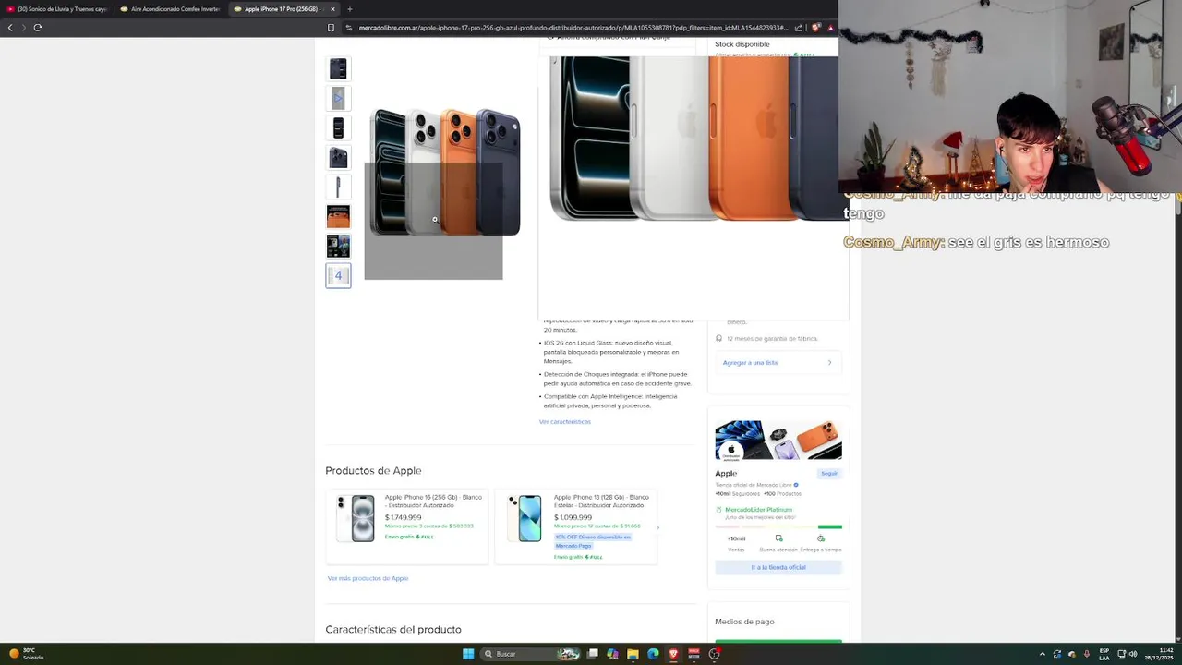Follow Apple store with the Seguir button
1182x665 pixels.
(x=829, y=473)
